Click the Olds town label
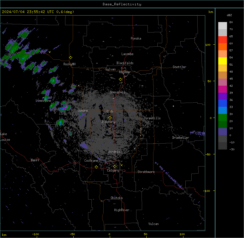 tap(110, 111)
